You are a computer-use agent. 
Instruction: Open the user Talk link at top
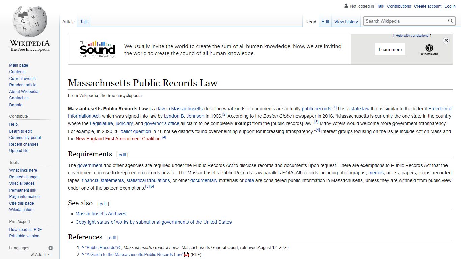click(381, 6)
